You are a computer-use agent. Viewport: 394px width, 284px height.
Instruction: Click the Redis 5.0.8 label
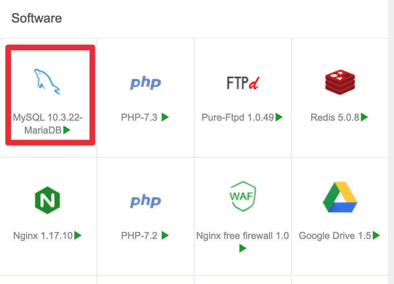pyautogui.click(x=334, y=117)
